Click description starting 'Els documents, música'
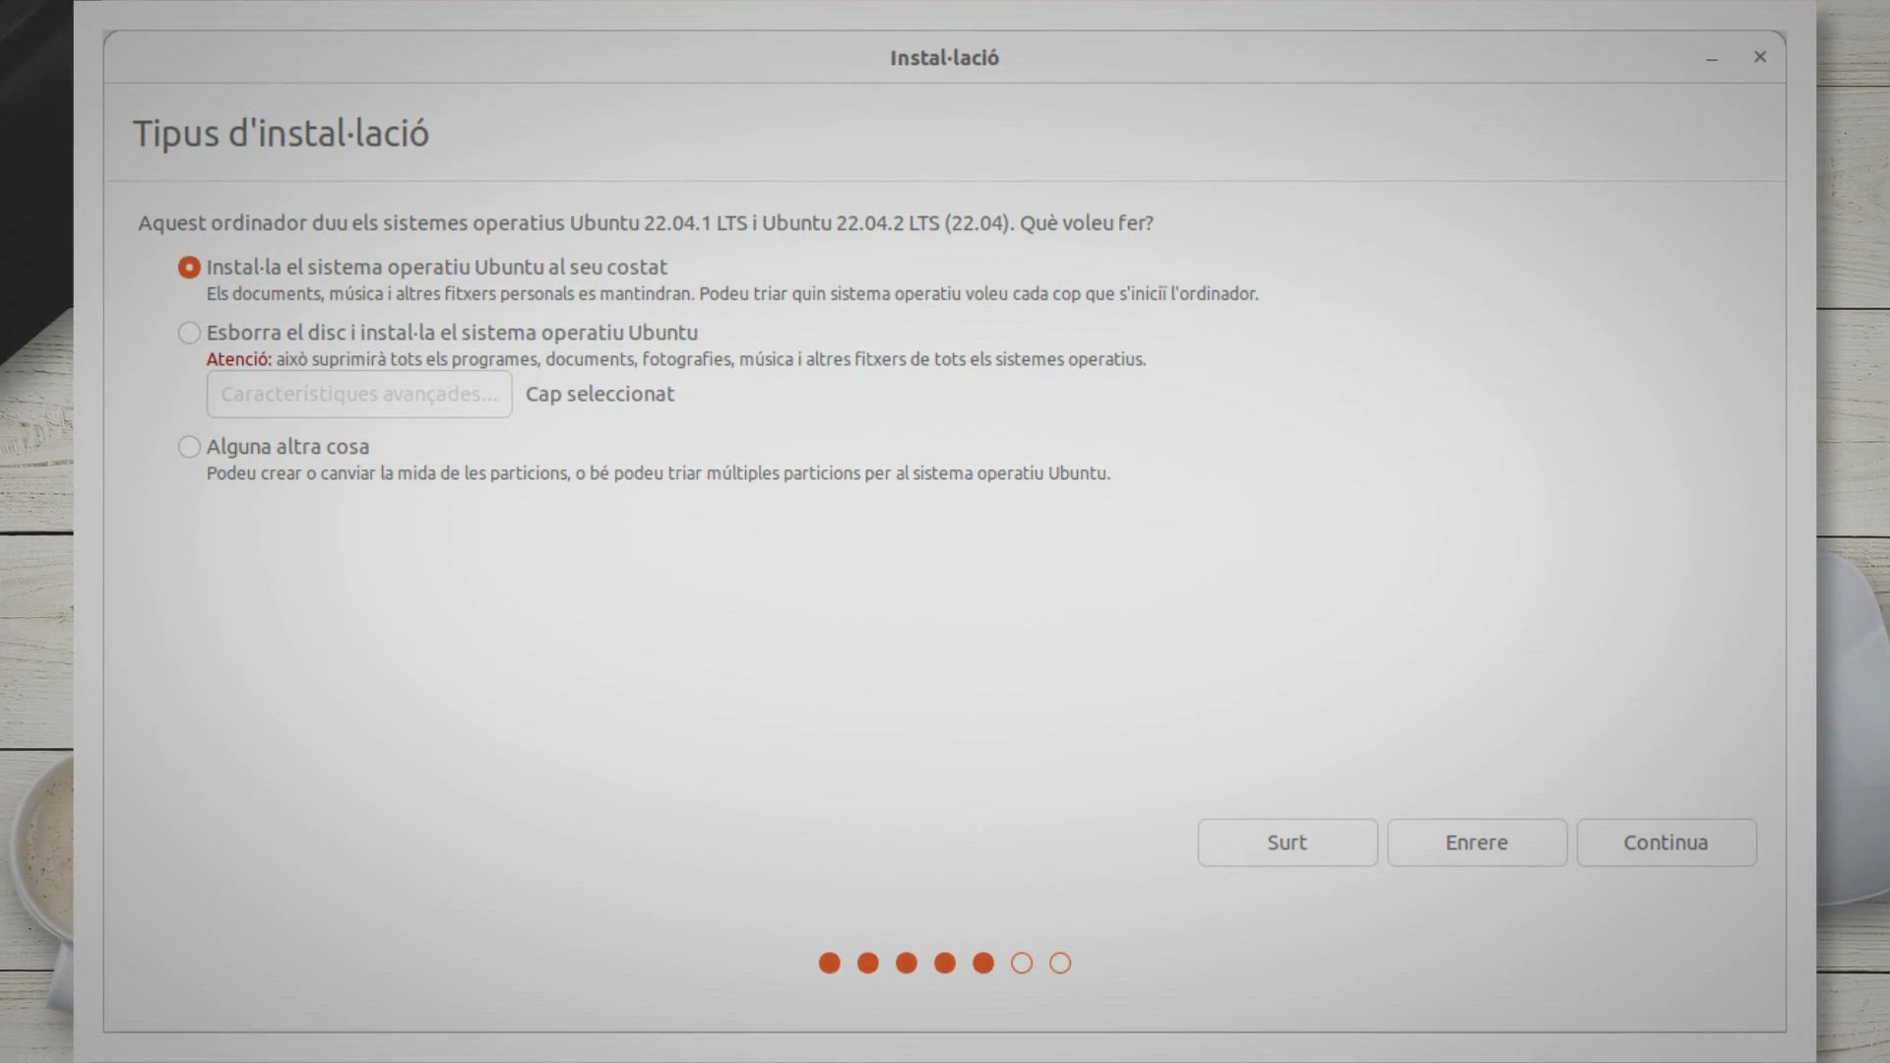This screenshot has height=1063, width=1890. pos(732,294)
